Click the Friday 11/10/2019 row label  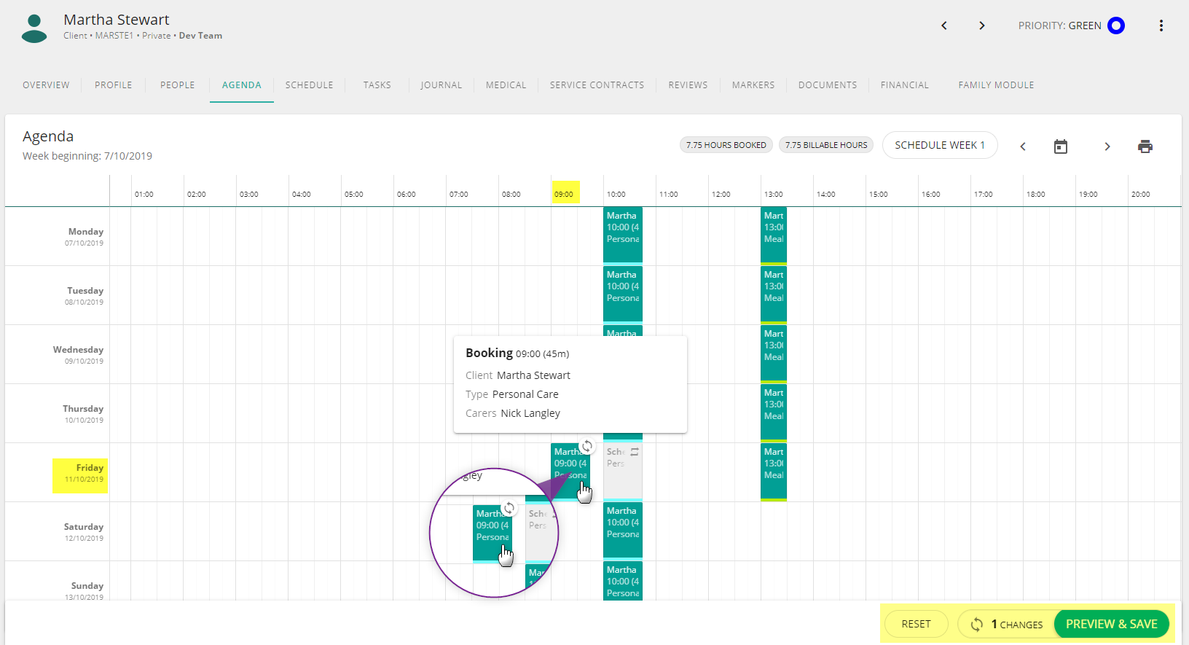coord(85,473)
